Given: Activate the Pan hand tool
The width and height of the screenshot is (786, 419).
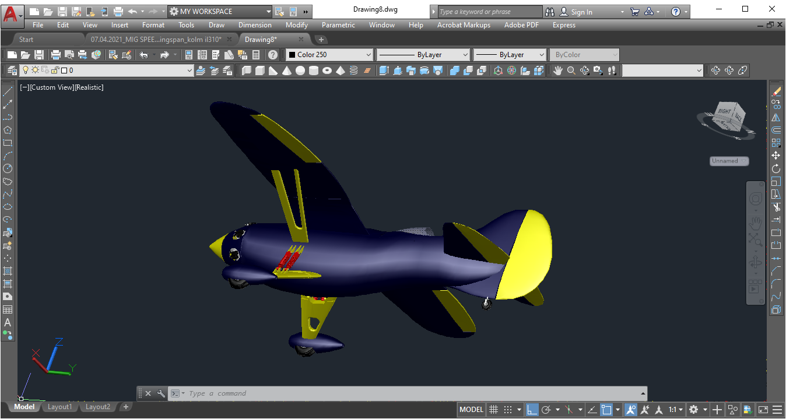Looking at the screenshot, I should click(x=558, y=71).
